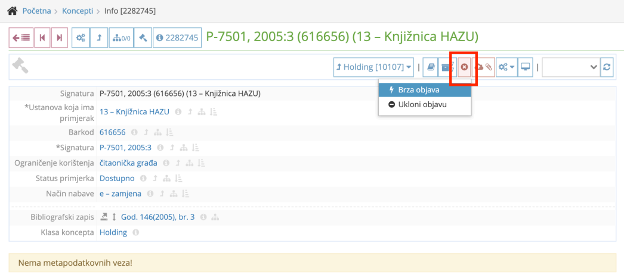Click the Dostupno status link
Image resolution: width=624 pixels, height=277 pixels.
(118, 178)
